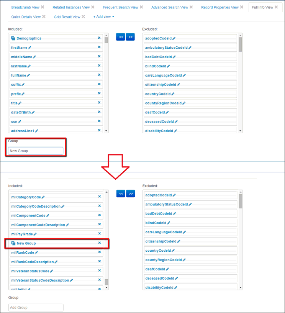Click the edit pencil next to dateOfBirth
The height and width of the screenshot is (313, 285).
coord(33,112)
